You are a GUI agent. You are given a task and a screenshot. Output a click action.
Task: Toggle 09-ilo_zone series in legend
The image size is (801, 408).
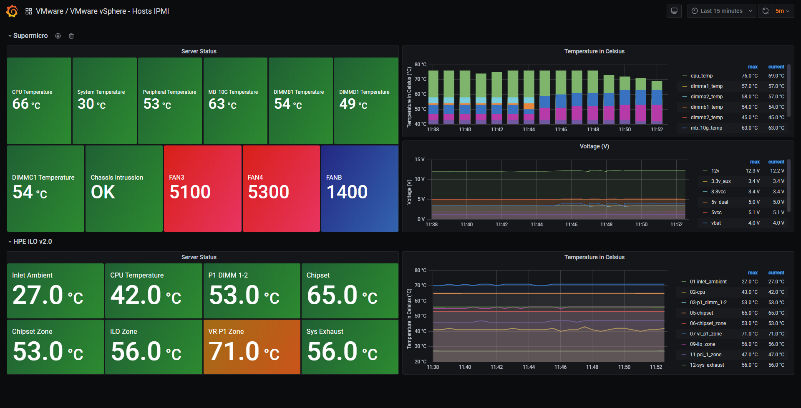(702, 344)
